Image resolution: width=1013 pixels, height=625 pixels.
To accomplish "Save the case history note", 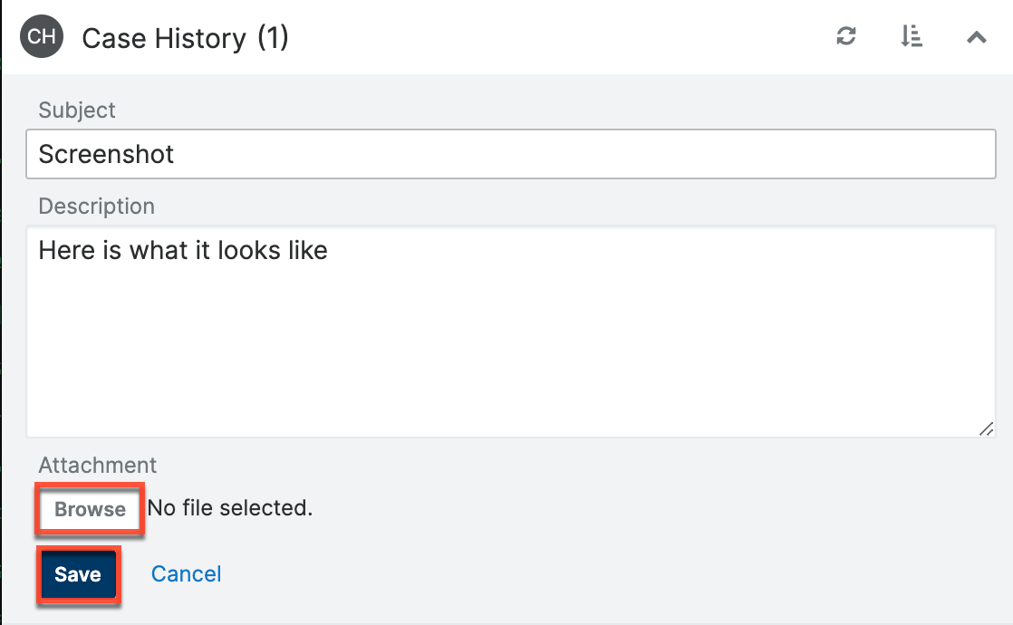I will 78,574.
